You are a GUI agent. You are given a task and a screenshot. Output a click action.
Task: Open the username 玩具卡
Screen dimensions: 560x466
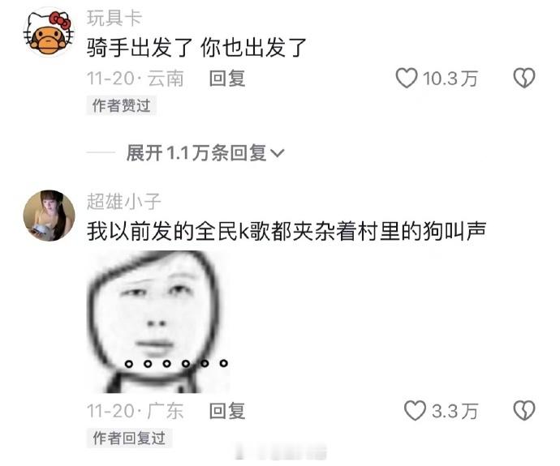[x=114, y=18]
